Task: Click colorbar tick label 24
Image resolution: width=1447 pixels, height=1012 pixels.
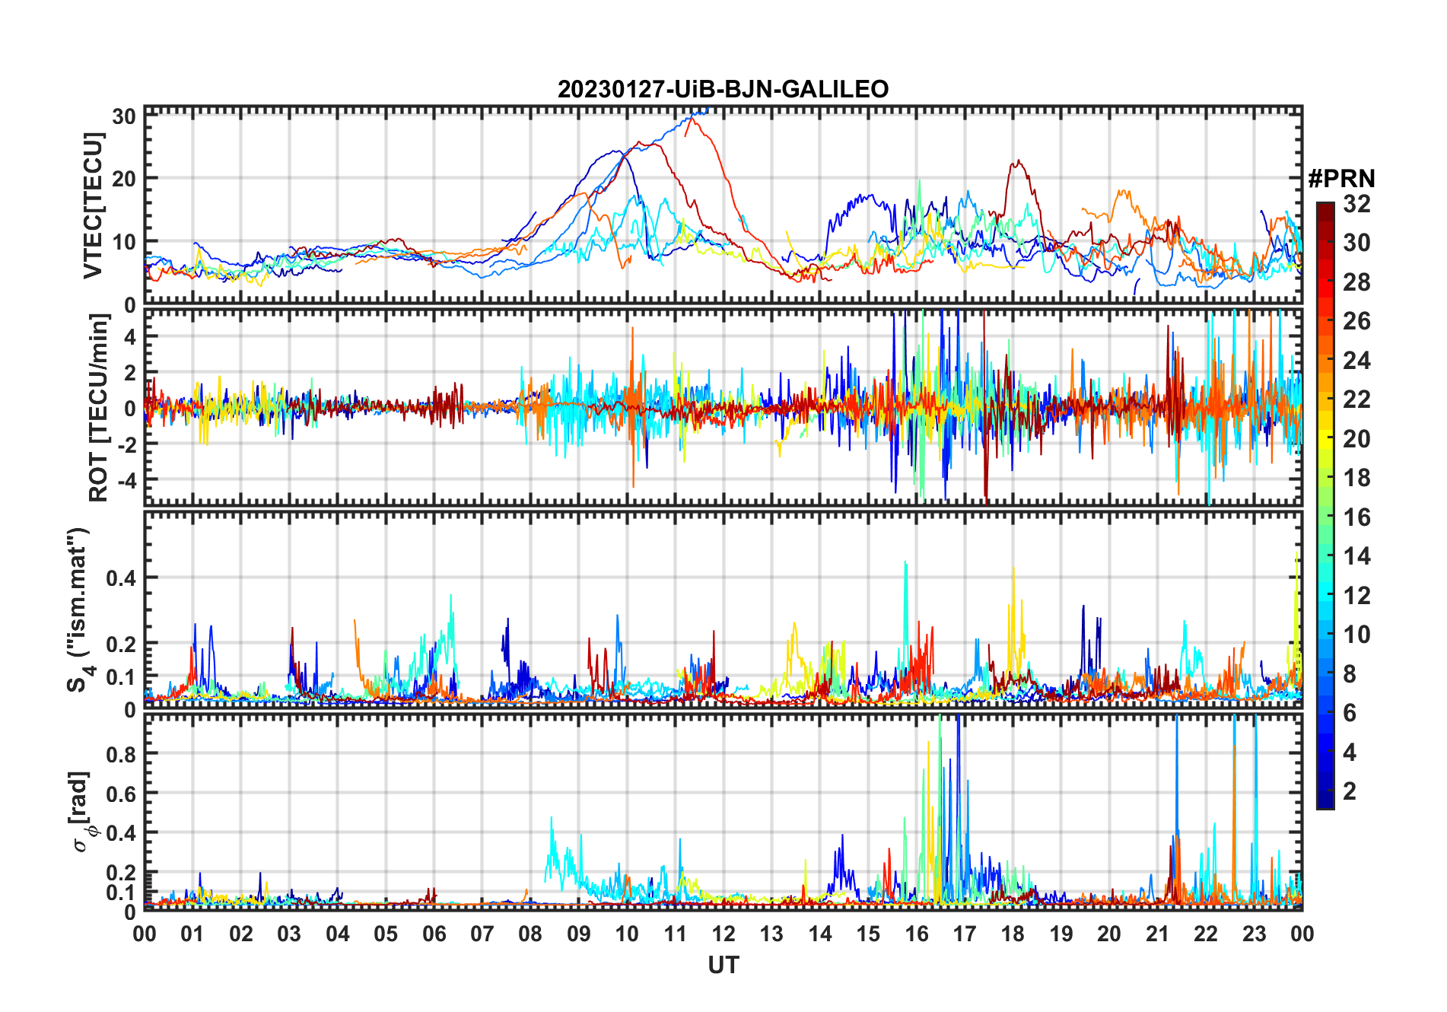Action: pos(1356,361)
